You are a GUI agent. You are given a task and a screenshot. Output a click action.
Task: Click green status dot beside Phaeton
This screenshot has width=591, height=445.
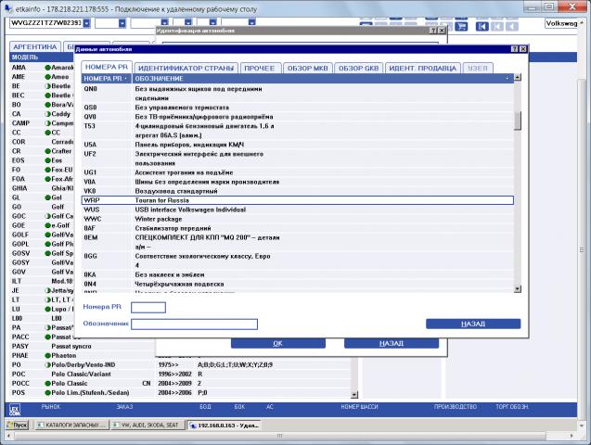(47, 356)
